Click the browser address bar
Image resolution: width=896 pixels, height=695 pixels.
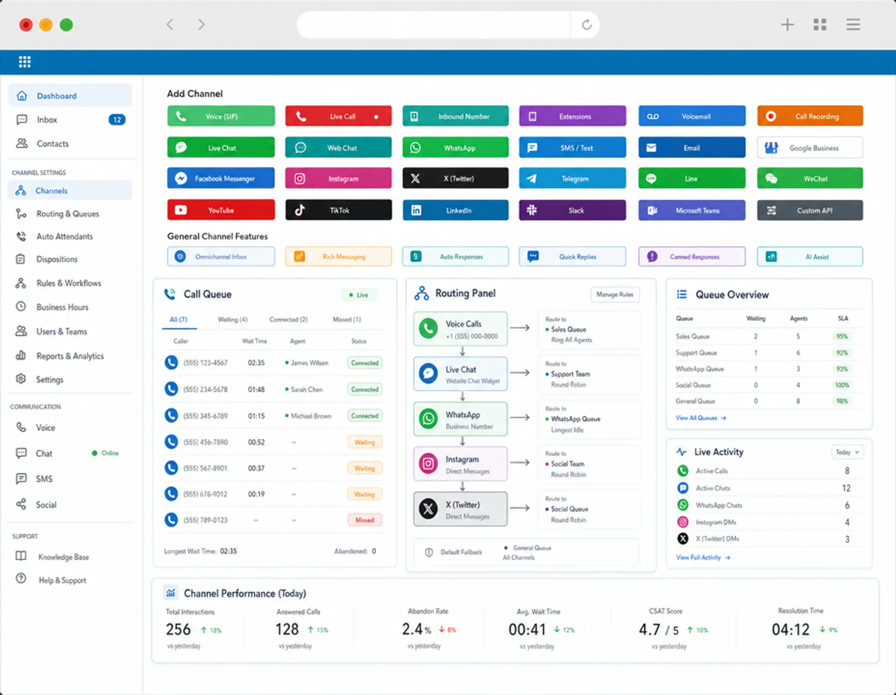tap(433, 25)
